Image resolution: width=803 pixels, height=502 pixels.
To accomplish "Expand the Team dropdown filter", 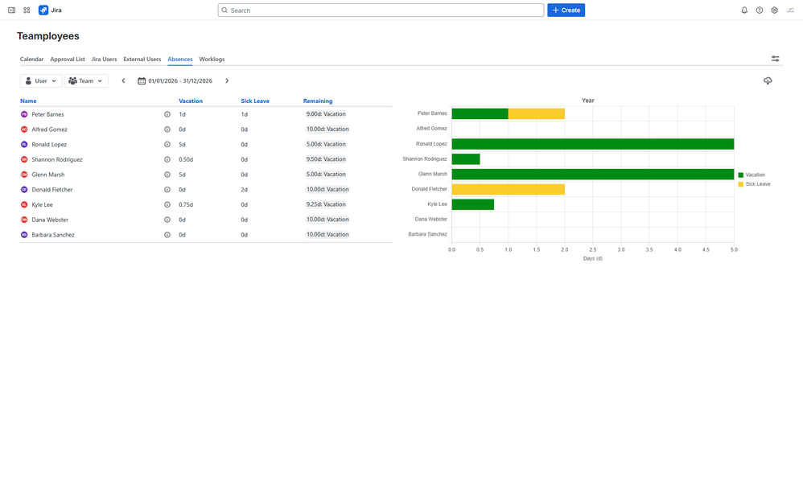I will (x=86, y=81).
